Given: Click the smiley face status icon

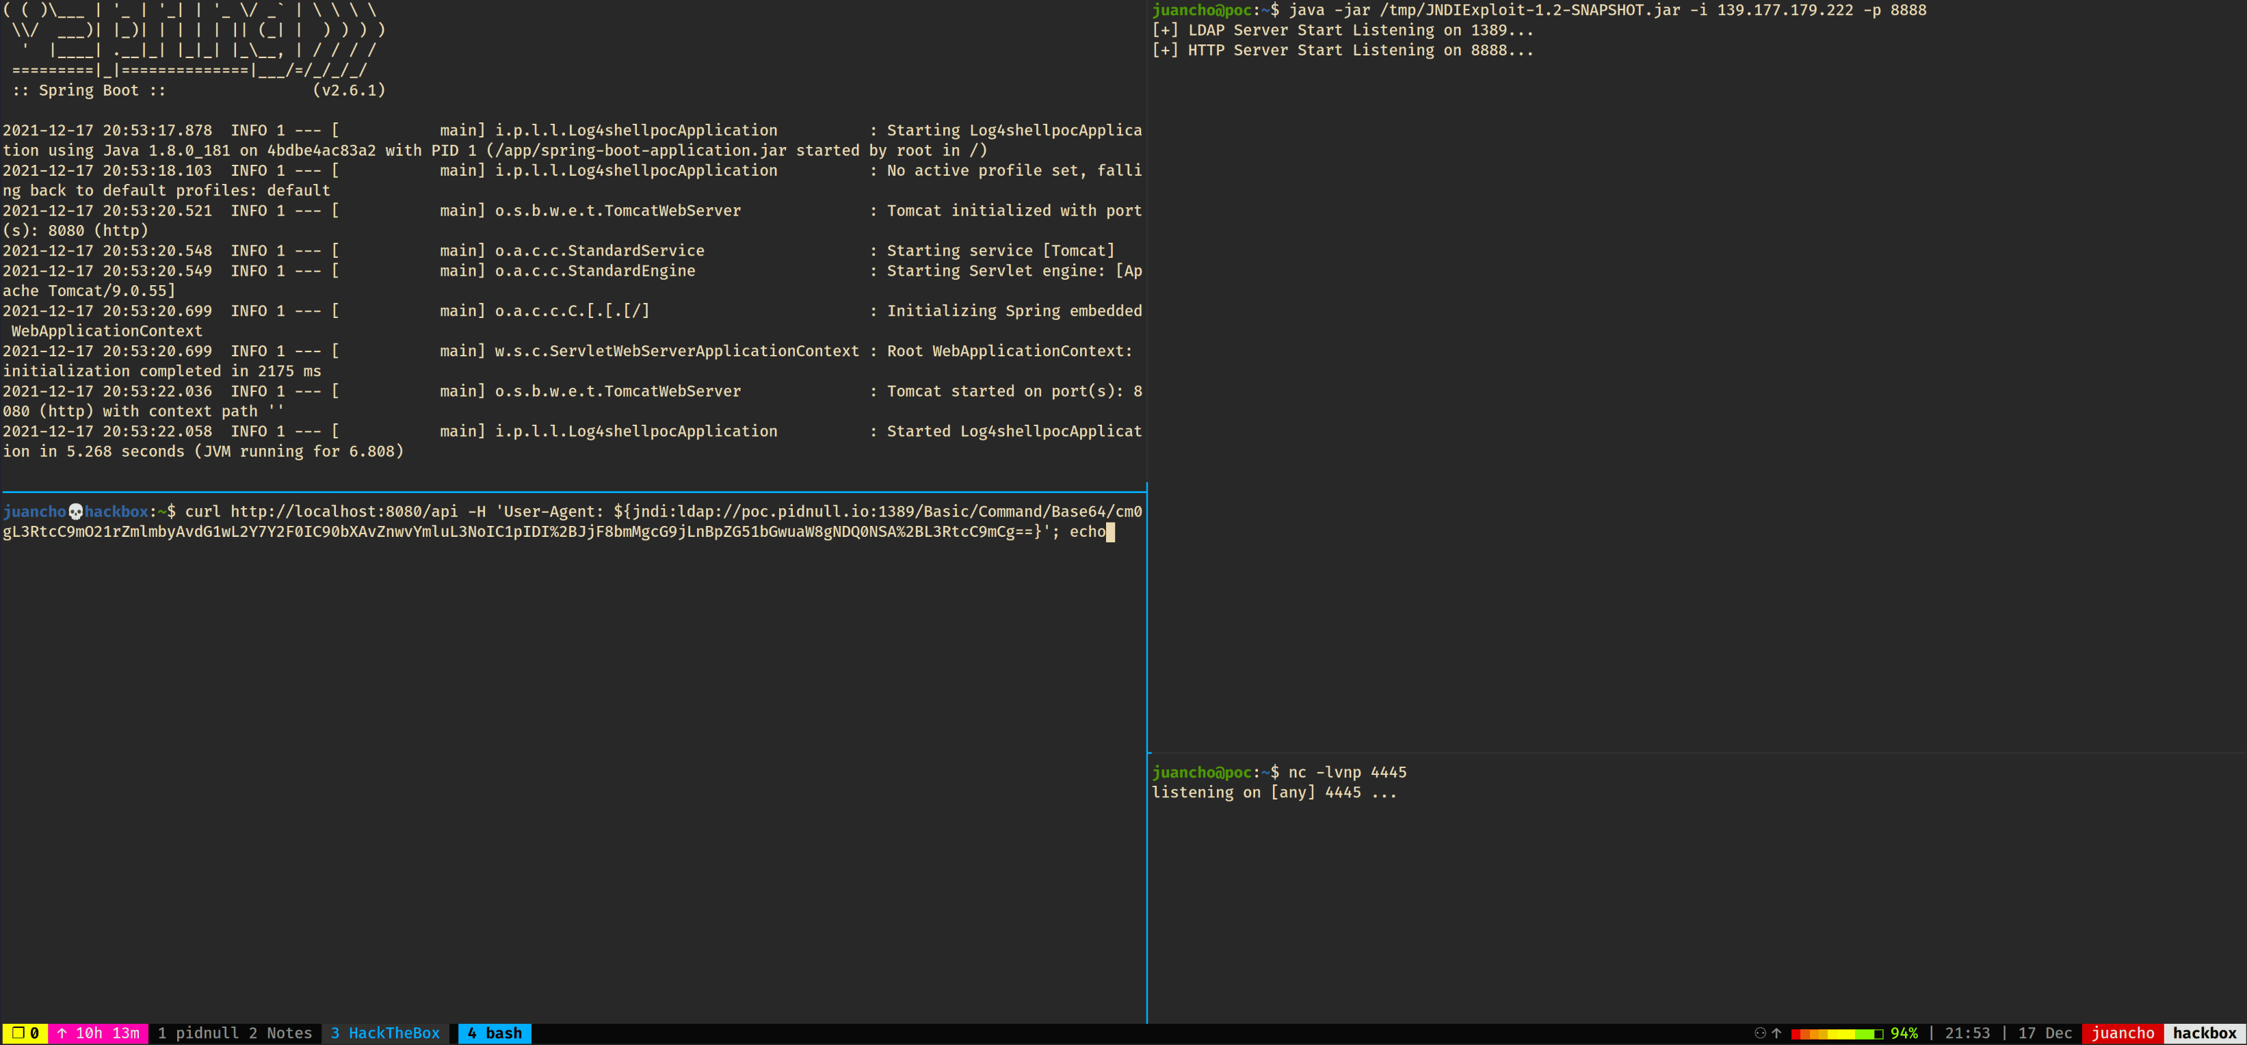Looking at the screenshot, I should pos(1759,1033).
